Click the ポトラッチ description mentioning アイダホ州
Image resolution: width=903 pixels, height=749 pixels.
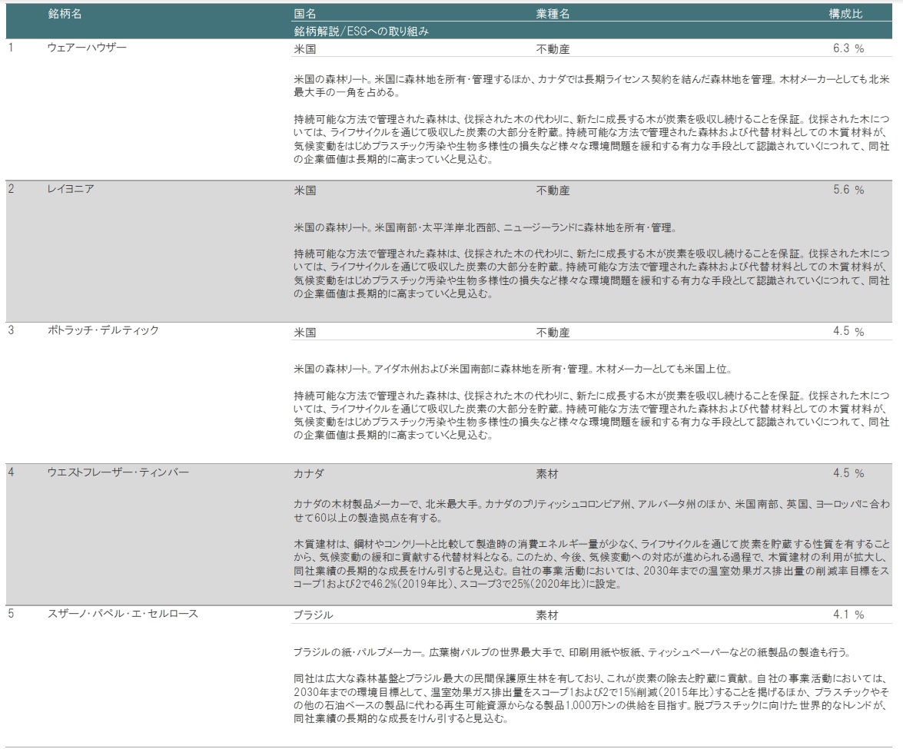click(513, 369)
